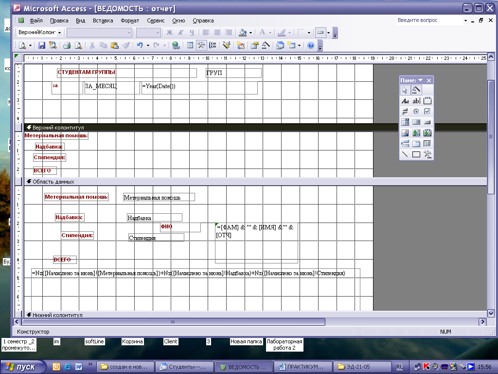Click the Save icon in toolbar

click(42, 45)
